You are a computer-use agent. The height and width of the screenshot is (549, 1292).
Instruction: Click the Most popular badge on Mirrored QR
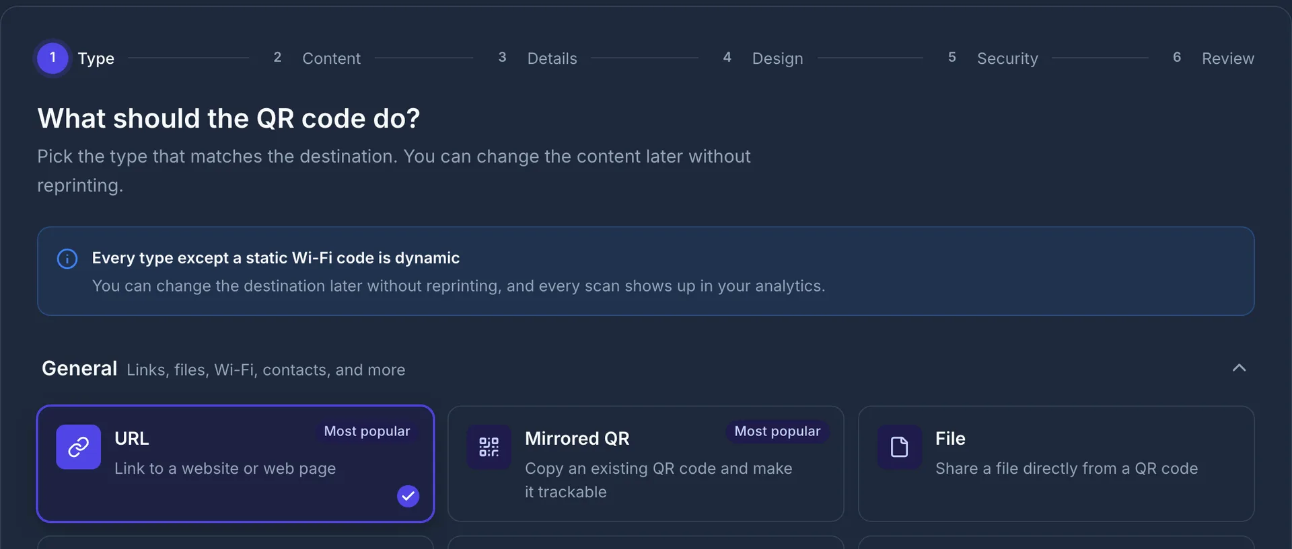tap(777, 431)
